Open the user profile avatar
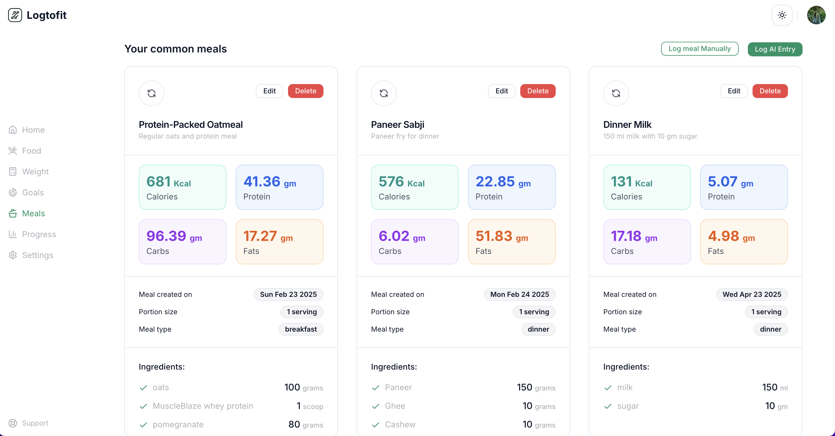 [x=816, y=15]
